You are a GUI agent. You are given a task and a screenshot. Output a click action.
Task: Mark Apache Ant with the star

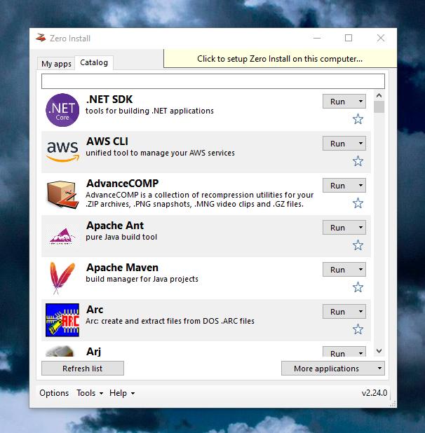tap(358, 245)
